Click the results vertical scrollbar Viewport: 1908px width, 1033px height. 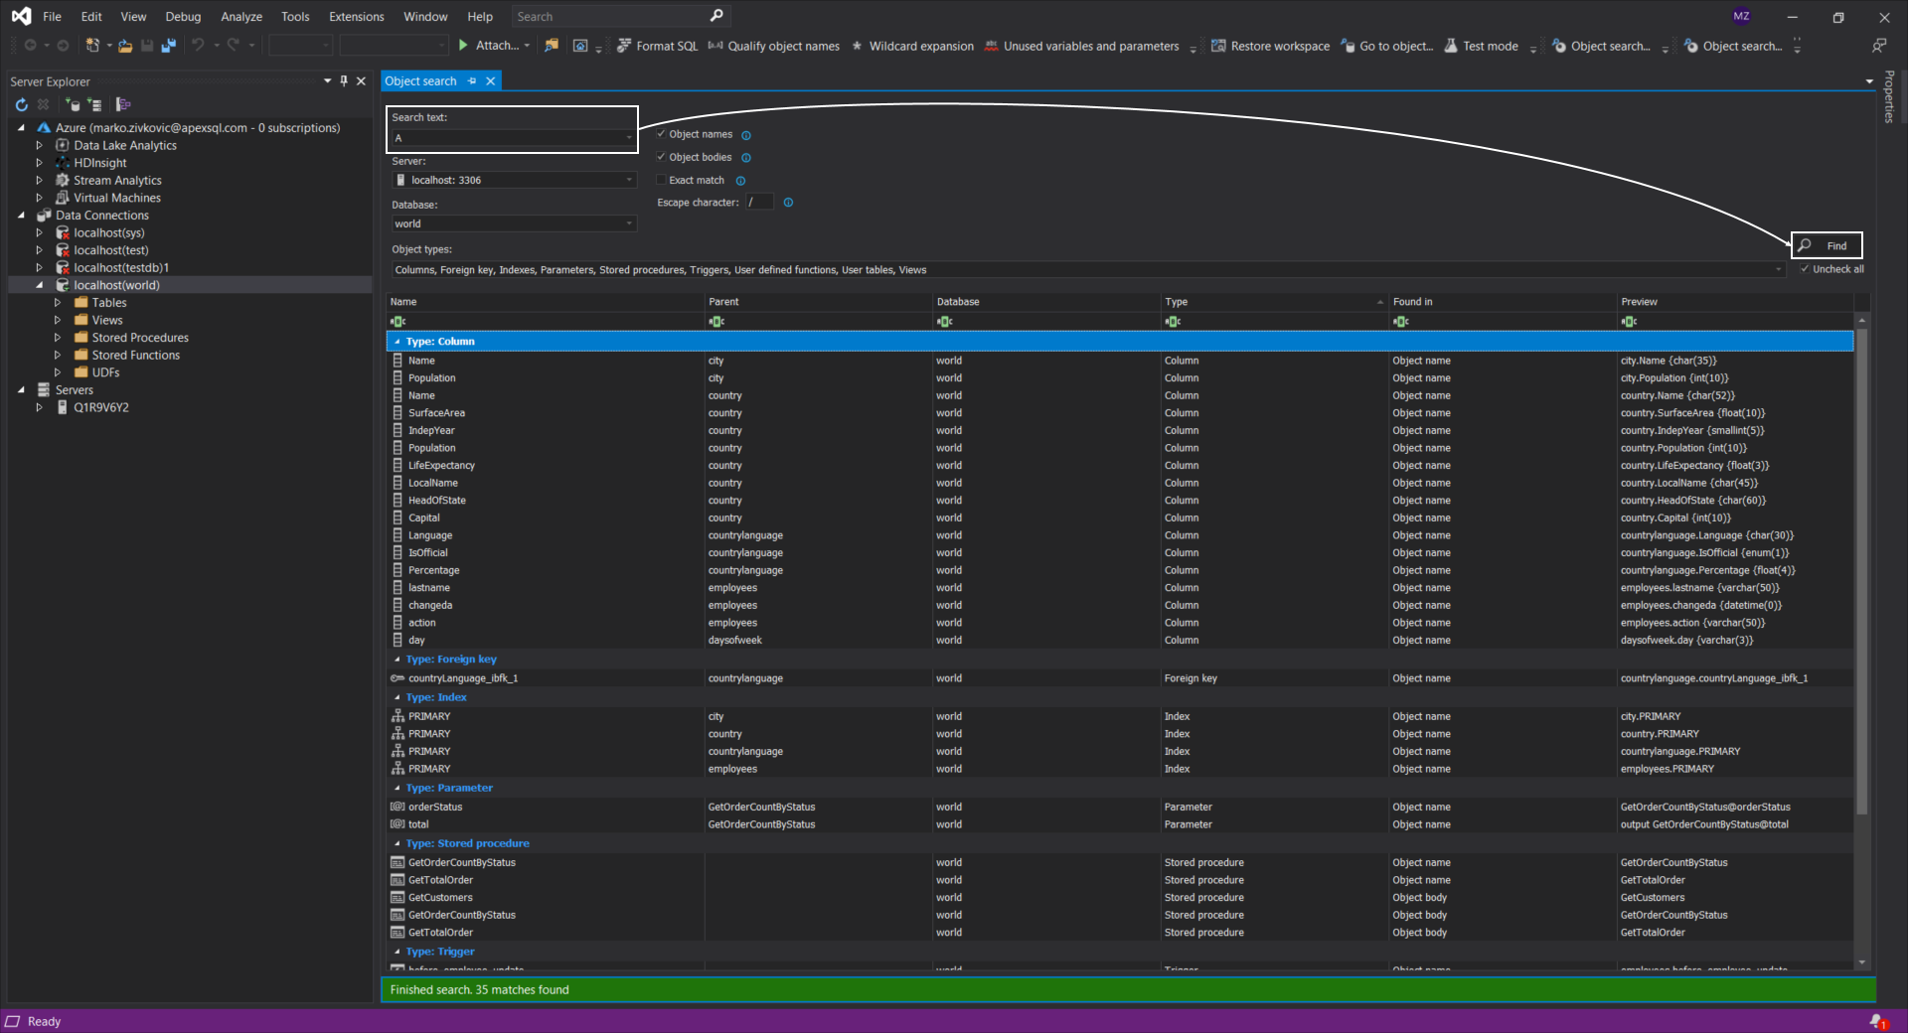click(x=1861, y=571)
